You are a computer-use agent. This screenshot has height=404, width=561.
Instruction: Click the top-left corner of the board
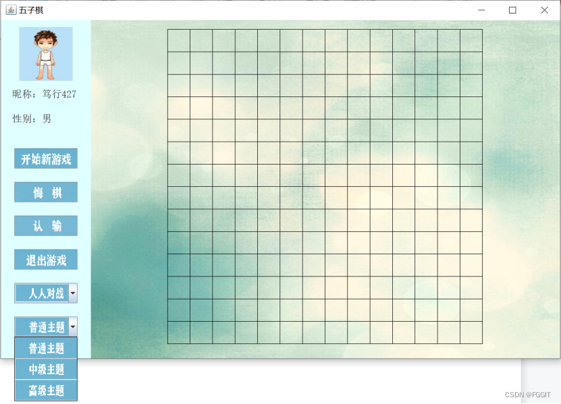pos(167,30)
